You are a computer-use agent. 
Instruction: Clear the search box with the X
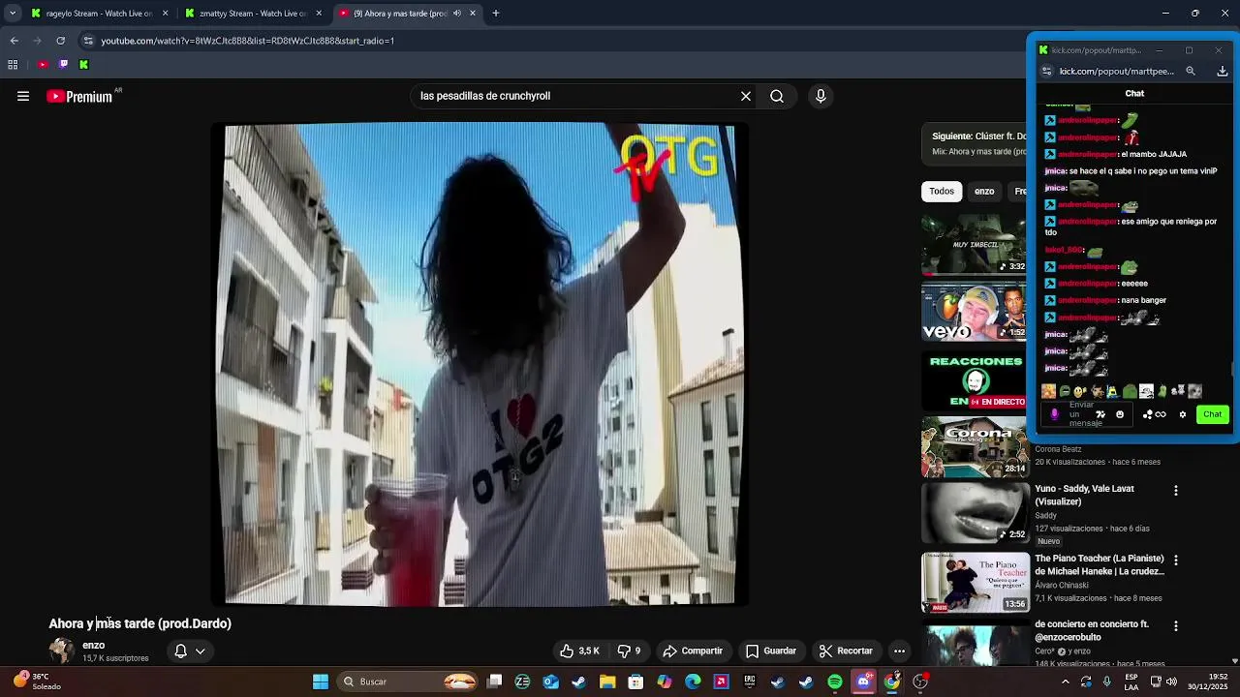coord(746,96)
